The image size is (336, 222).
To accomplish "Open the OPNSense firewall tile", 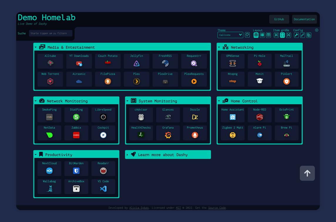I will 233,61.
